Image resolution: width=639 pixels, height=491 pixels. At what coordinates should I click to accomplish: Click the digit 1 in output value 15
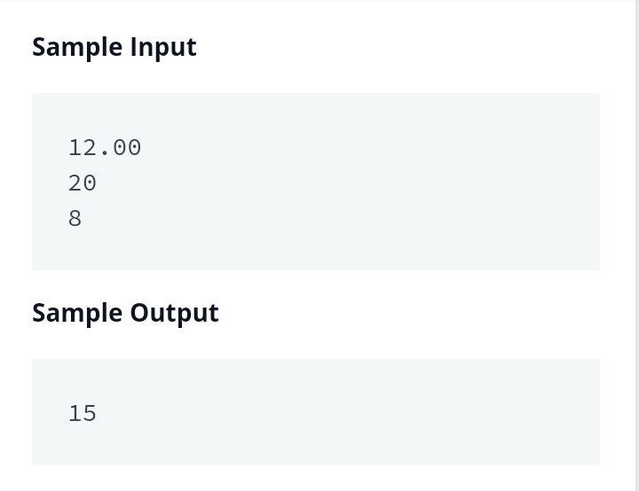click(x=75, y=413)
